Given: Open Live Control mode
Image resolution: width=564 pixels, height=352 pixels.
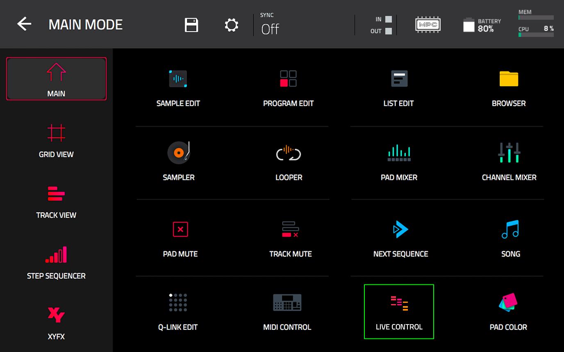Looking at the screenshot, I should coord(399,312).
